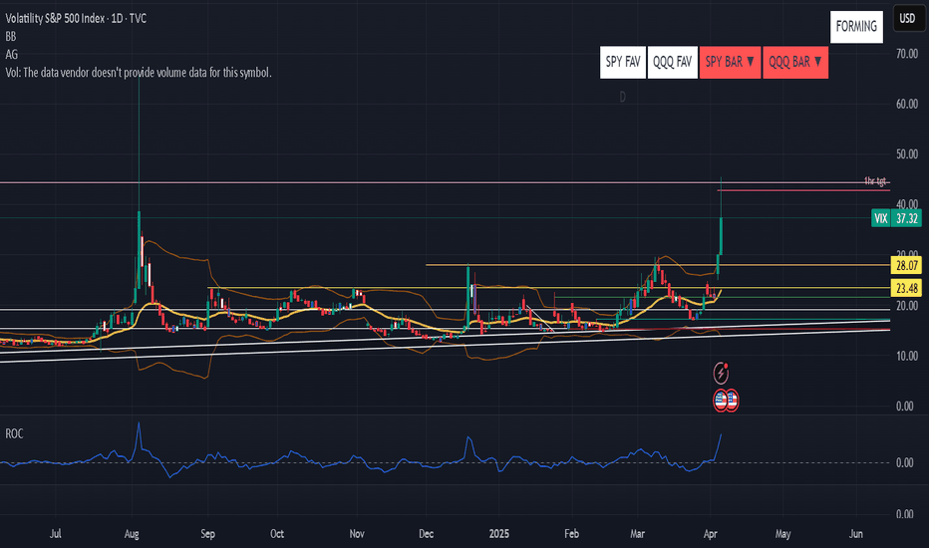Click the 50.00 price axis label
The width and height of the screenshot is (929, 548).
click(x=906, y=154)
